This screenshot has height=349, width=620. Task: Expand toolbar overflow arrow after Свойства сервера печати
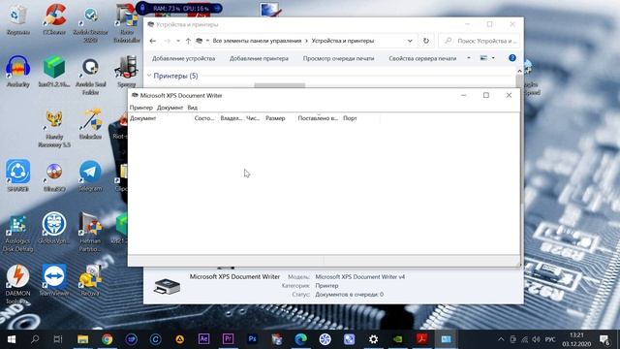tap(469, 58)
